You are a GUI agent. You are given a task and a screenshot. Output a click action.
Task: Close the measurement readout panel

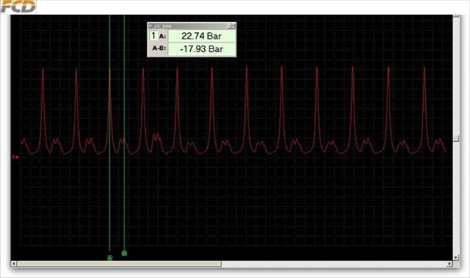(234, 26)
